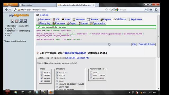
Task: Toggle CREATE TEMPORARY TABLES checkbox
Action: click(57, 84)
